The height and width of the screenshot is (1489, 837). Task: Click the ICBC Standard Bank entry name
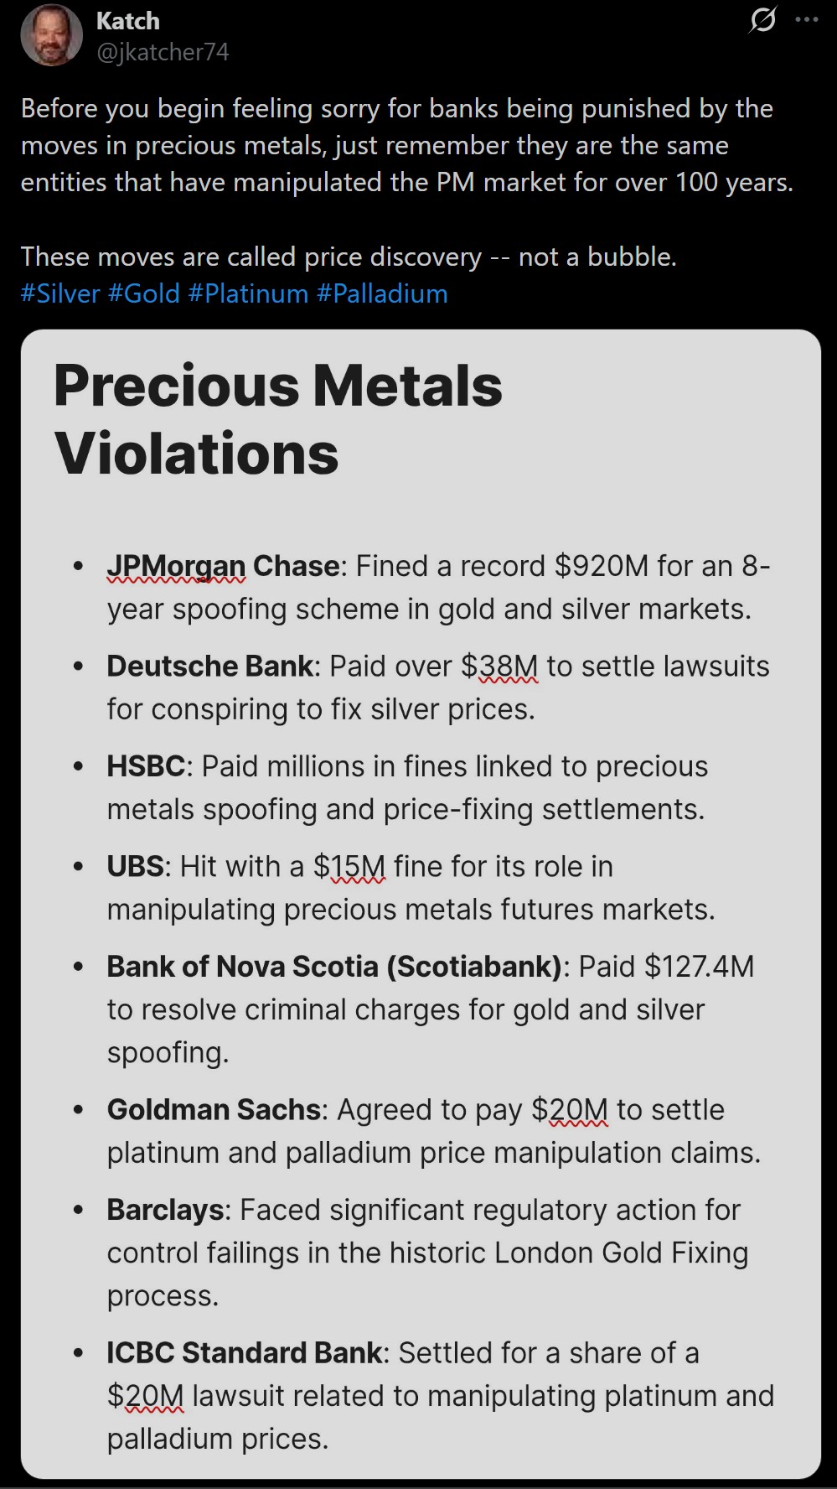[243, 1352]
